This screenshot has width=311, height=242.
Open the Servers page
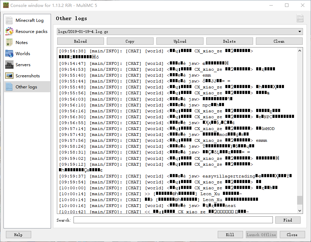(x=27, y=65)
